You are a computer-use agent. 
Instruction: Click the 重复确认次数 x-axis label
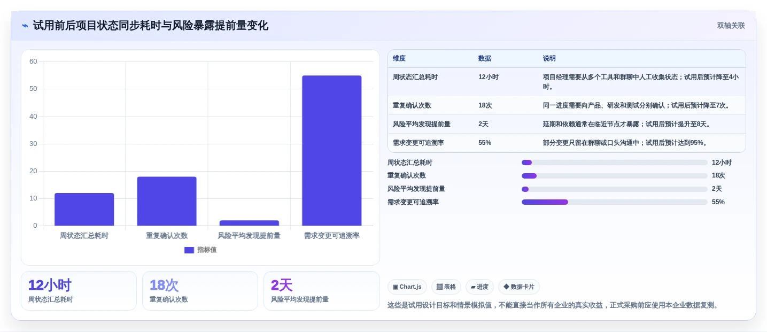(167, 236)
